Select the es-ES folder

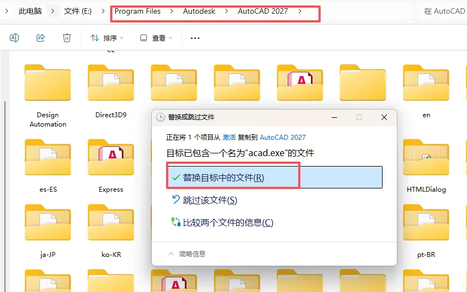pos(48,167)
